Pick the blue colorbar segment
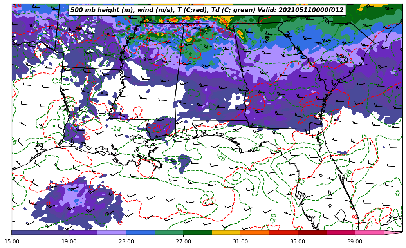 [x=140, y=232]
